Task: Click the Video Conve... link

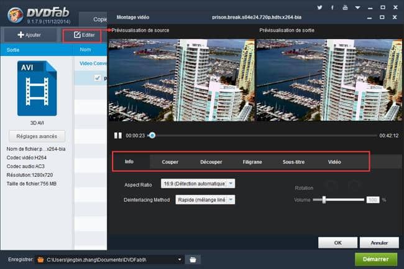Action: pos(93,64)
